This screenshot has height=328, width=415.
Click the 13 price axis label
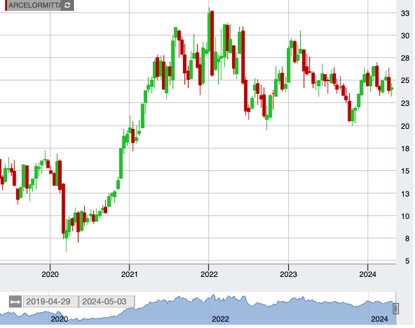[405, 194]
